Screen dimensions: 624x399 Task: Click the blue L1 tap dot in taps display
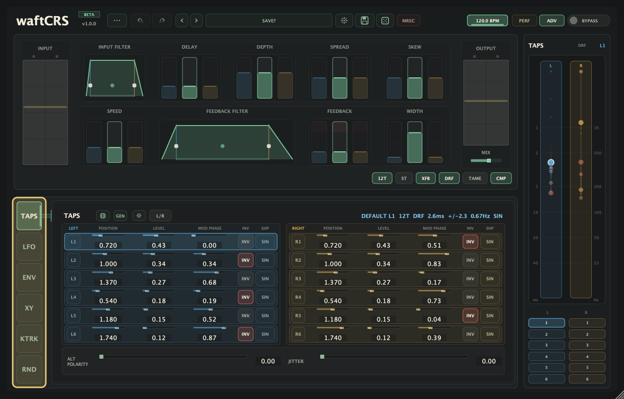[x=551, y=163]
